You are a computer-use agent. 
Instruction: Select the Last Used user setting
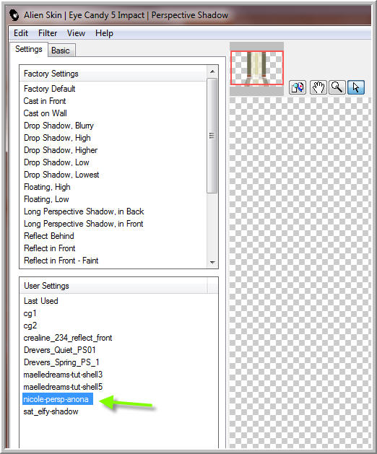(x=41, y=301)
